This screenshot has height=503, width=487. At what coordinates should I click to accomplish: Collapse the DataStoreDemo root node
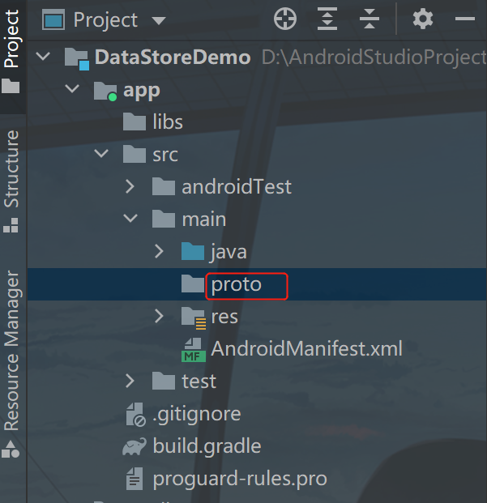(x=43, y=57)
